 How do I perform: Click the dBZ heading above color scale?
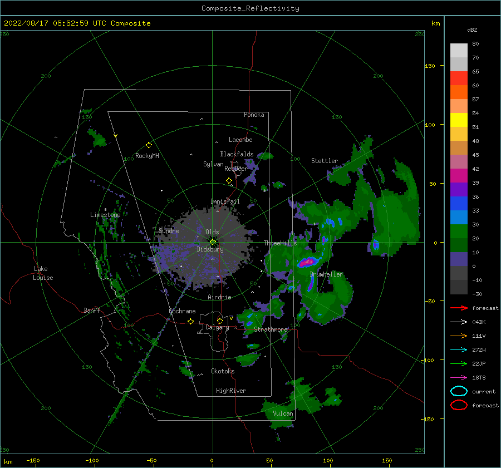472,29
